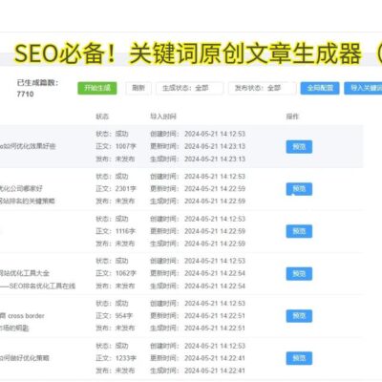Select the 已生成篇数 count 7710
This screenshot has height=382, width=382.
(x=25, y=94)
